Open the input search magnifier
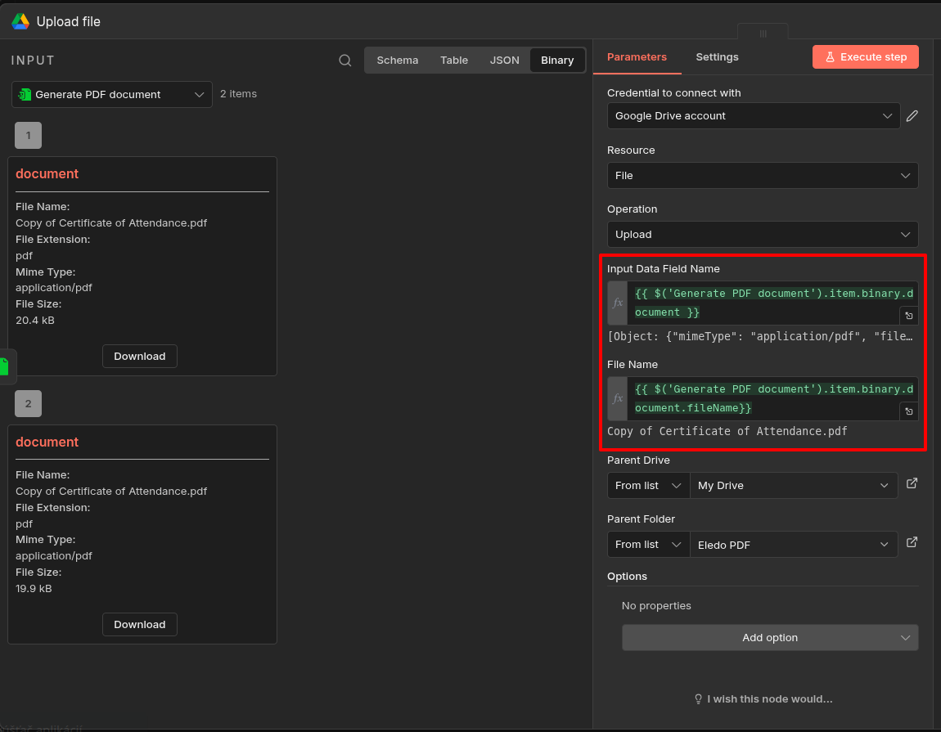The image size is (941, 732). 344,60
